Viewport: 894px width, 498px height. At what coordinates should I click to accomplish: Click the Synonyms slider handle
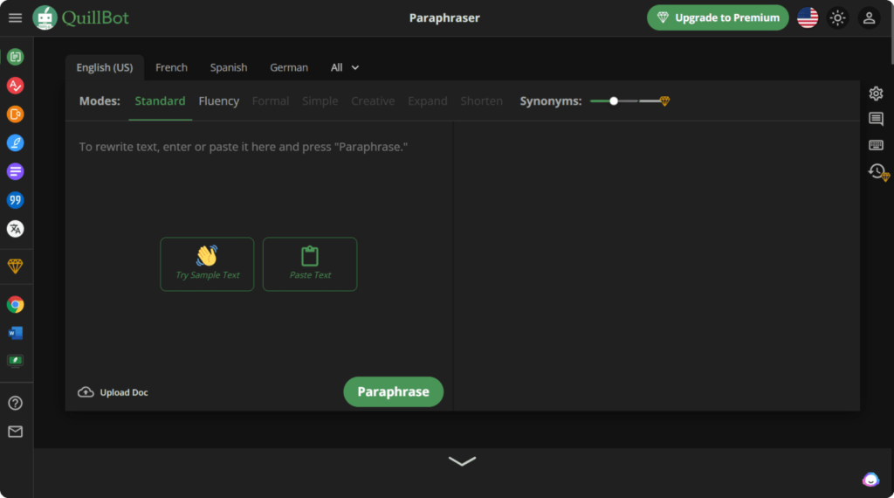(614, 101)
